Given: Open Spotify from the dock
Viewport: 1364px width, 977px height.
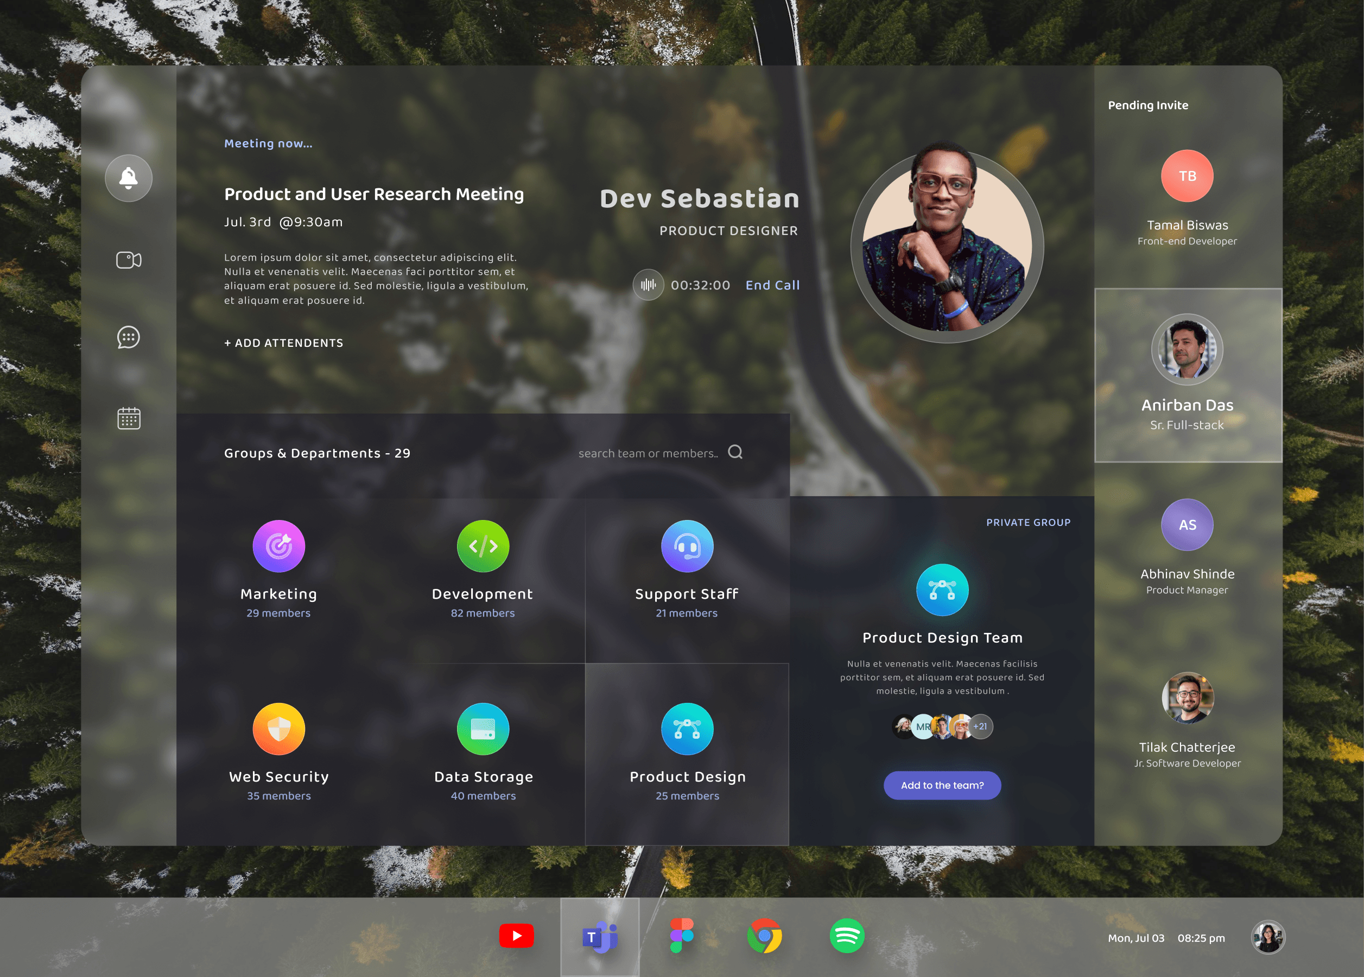Looking at the screenshot, I should pyautogui.click(x=847, y=936).
